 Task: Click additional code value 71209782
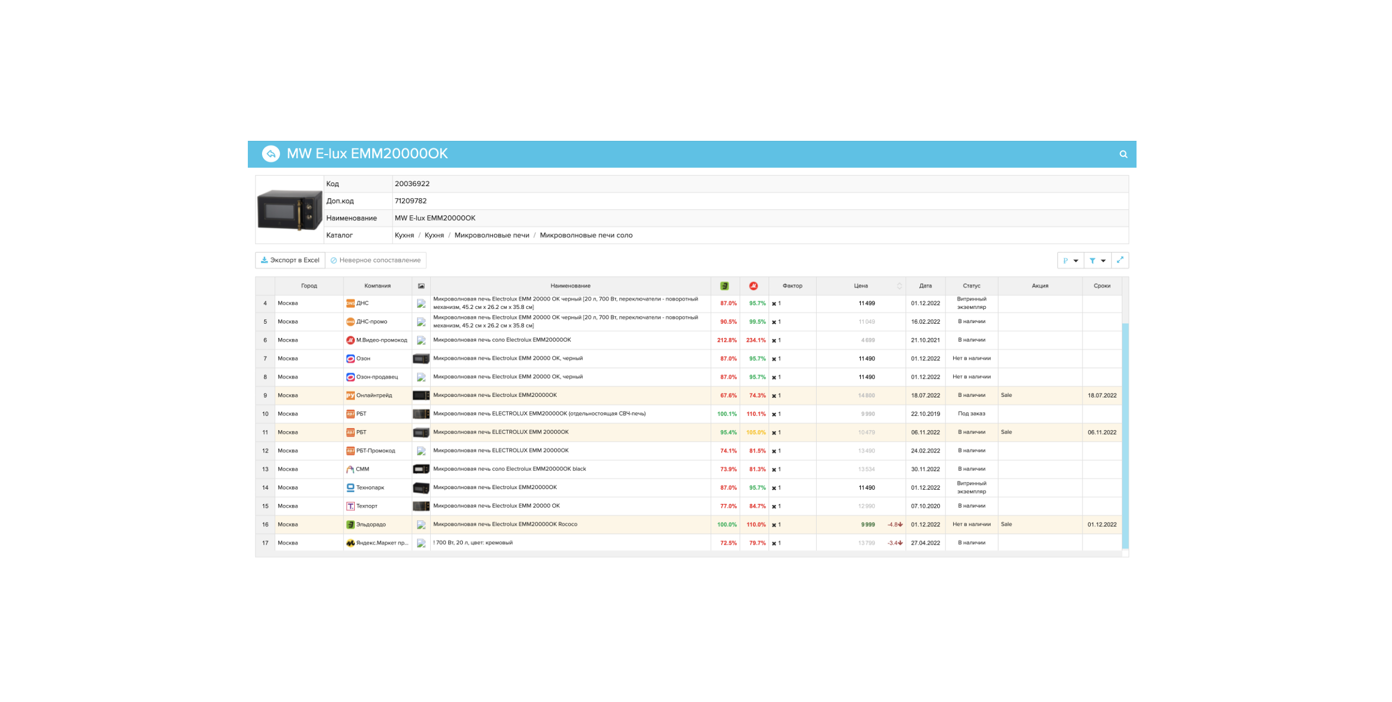click(x=410, y=201)
